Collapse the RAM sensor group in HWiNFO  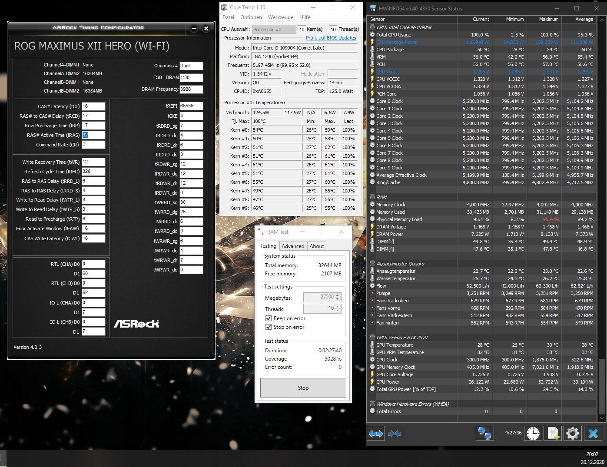pos(372,197)
